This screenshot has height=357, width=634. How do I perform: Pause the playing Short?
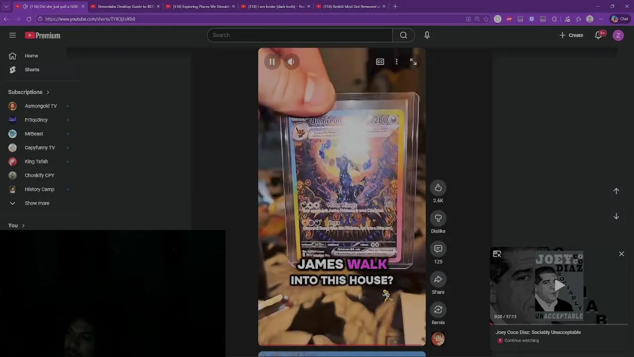272,62
